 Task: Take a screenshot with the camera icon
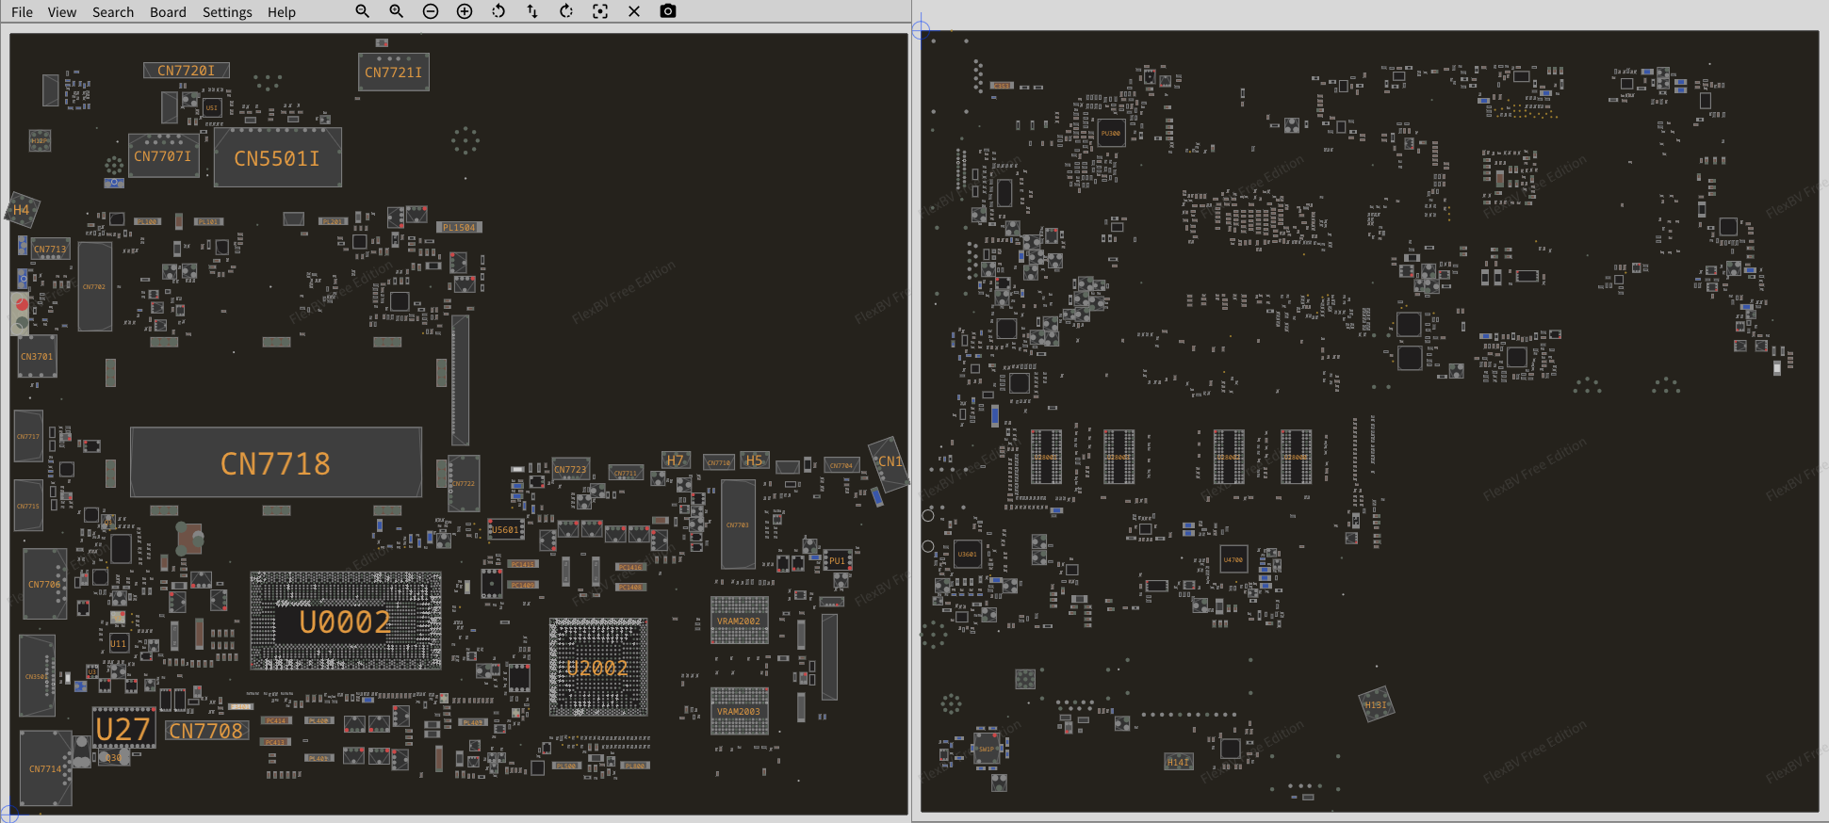pyautogui.click(x=668, y=11)
